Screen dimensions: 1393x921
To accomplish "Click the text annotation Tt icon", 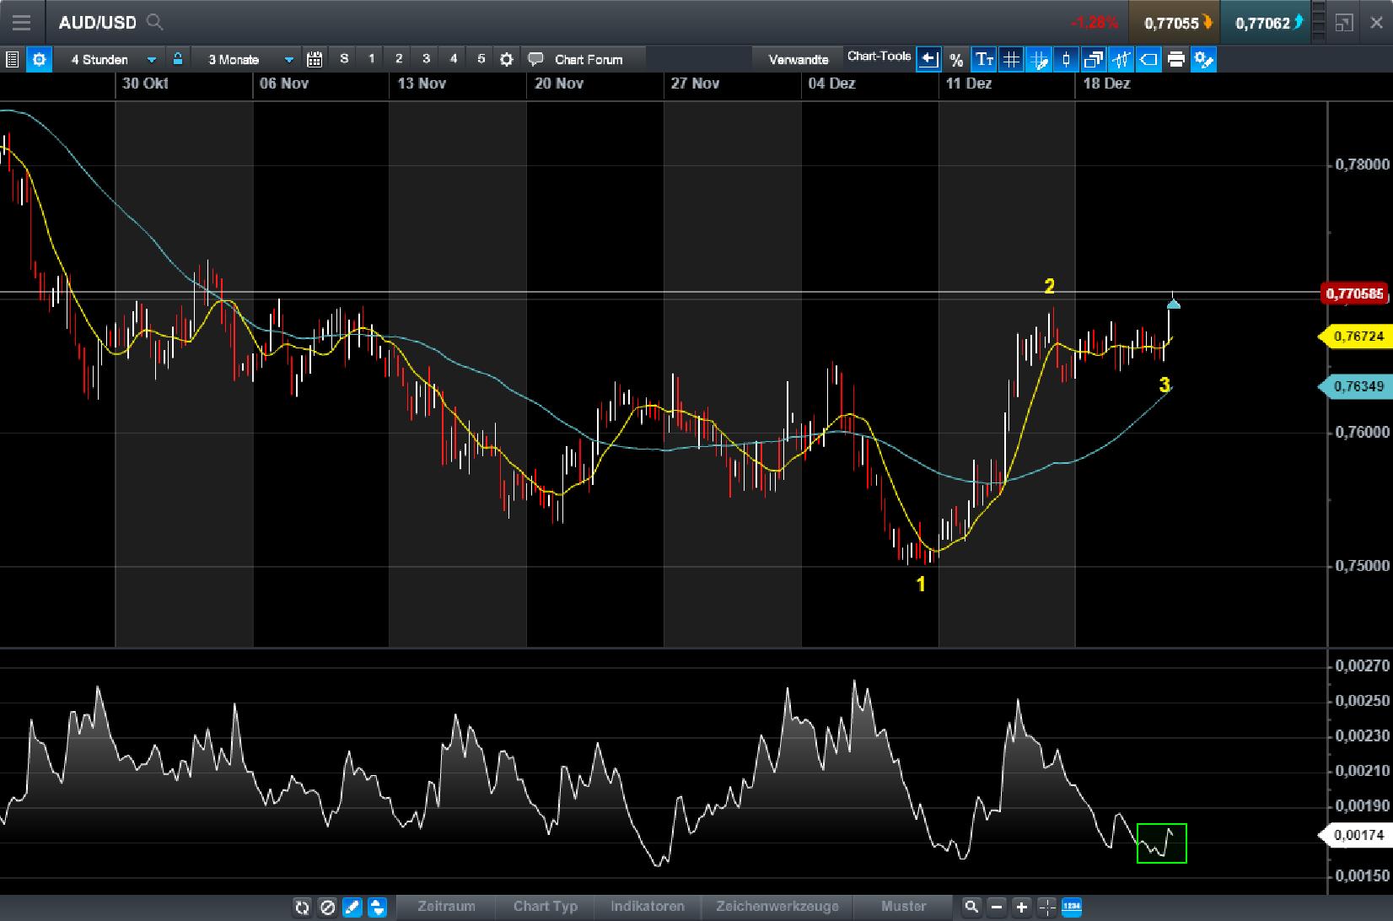I will coord(983,59).
